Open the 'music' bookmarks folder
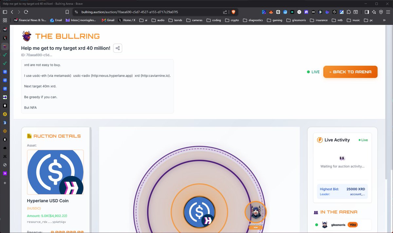Image resolution: width=393 pixels, height=233 pixels. pos(353,20)
